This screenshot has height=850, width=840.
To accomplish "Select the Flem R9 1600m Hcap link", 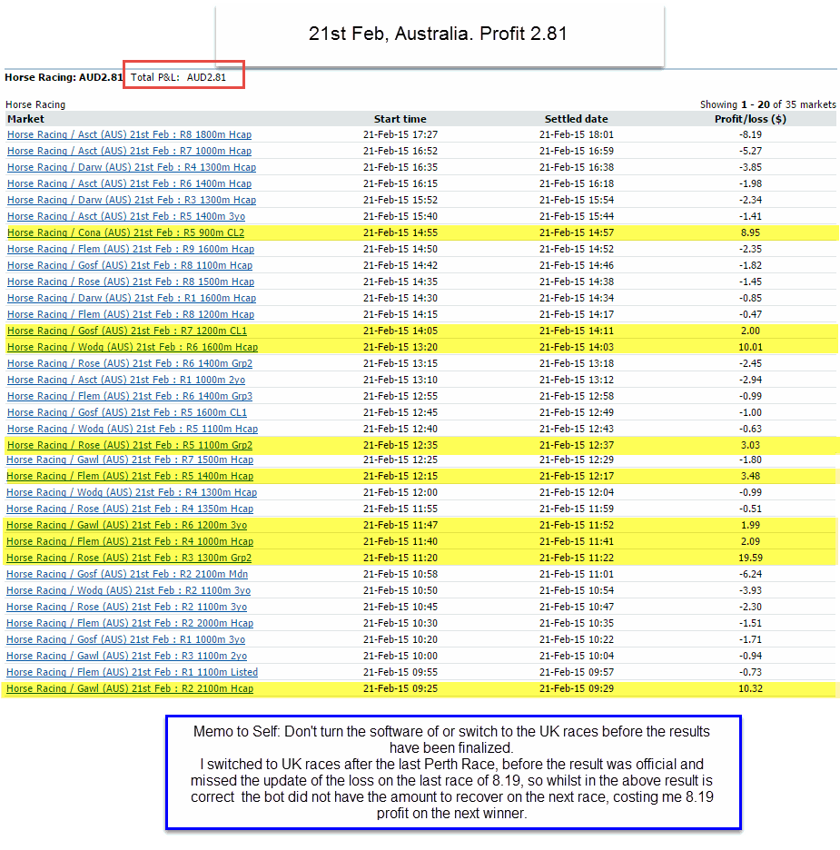I will (130, 249).
